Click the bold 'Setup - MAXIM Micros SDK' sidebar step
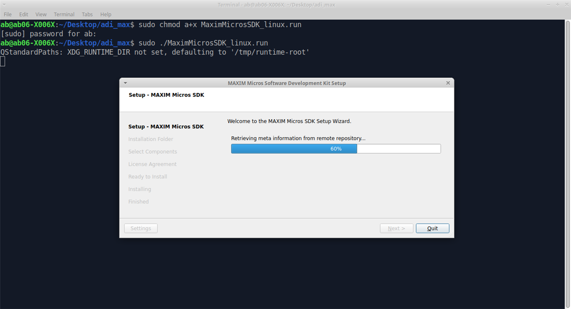571x309 pixels. click(166, 127)
